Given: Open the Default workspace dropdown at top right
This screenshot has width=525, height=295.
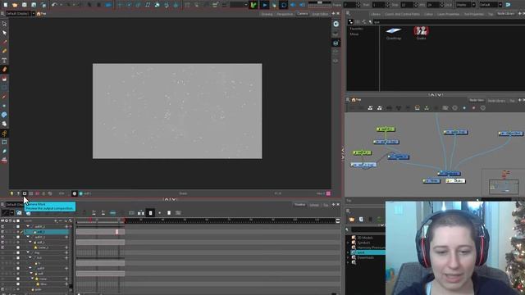Looking at the screenshot, I should (x=491, y=5).
